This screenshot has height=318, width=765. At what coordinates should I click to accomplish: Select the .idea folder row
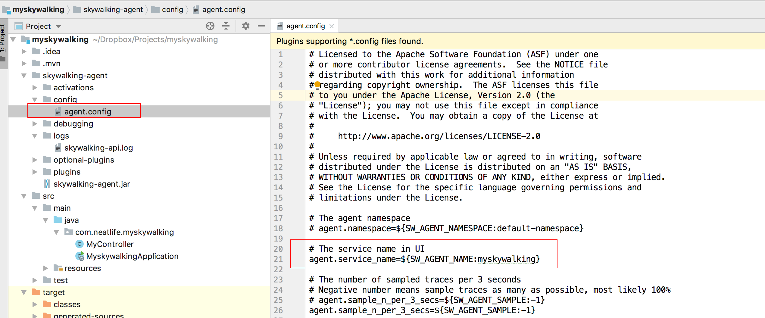click(x=139, y=51)
